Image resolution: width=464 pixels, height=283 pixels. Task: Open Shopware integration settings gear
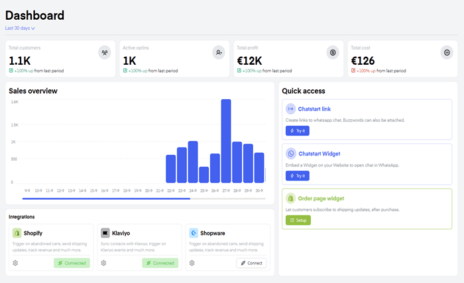pos(192,263)
